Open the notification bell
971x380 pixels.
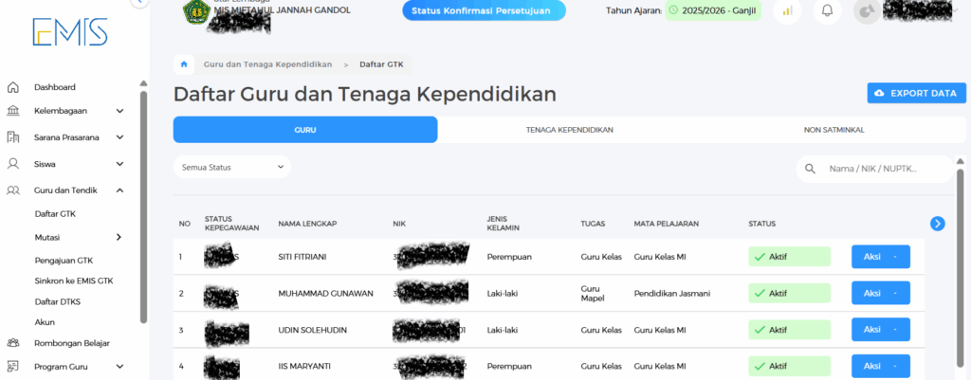click(x=827, y=11)
